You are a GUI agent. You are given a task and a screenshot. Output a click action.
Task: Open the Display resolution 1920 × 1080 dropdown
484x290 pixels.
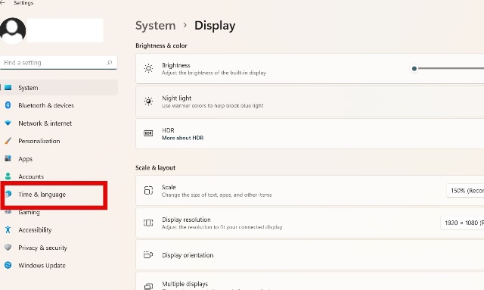462,223
